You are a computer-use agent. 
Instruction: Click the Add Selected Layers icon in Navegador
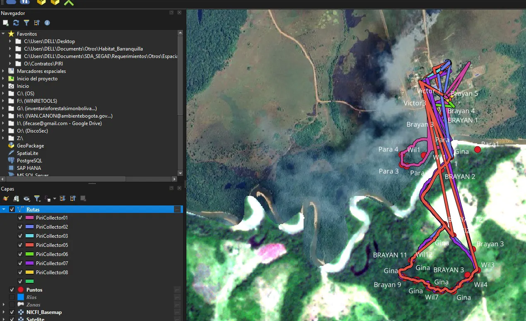pos(5,23)
